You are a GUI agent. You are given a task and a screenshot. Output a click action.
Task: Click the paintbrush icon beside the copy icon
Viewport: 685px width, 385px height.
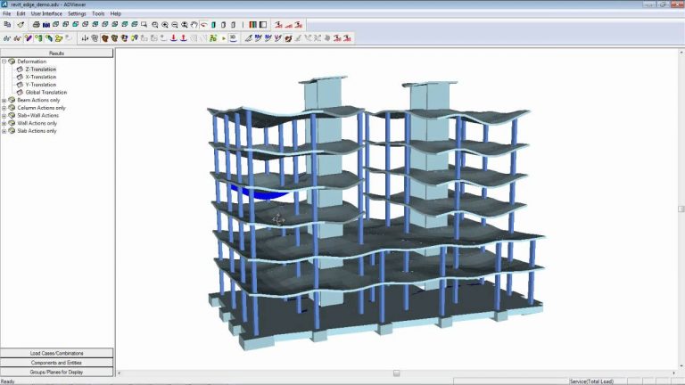point(21,25)
